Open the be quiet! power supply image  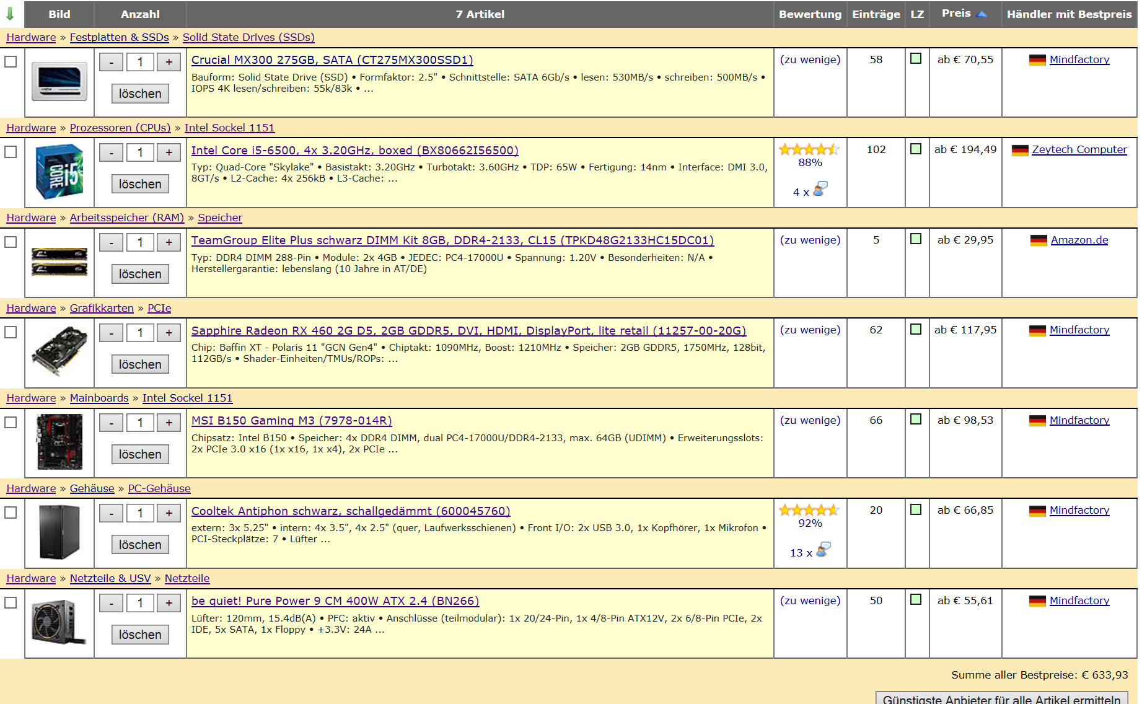pos(59,622)
